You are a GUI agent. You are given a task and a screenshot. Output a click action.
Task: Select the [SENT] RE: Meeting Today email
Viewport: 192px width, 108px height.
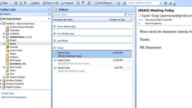[x=92, y=69]
